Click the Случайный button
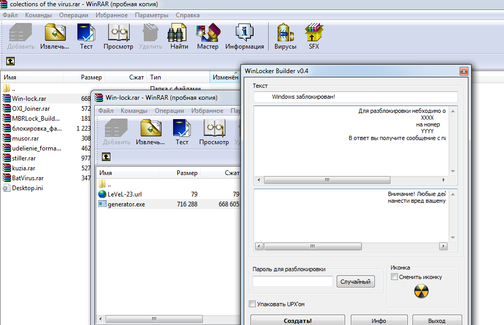Image resolution: width=504 pixels, height=325 pixels. pos(356,282)
